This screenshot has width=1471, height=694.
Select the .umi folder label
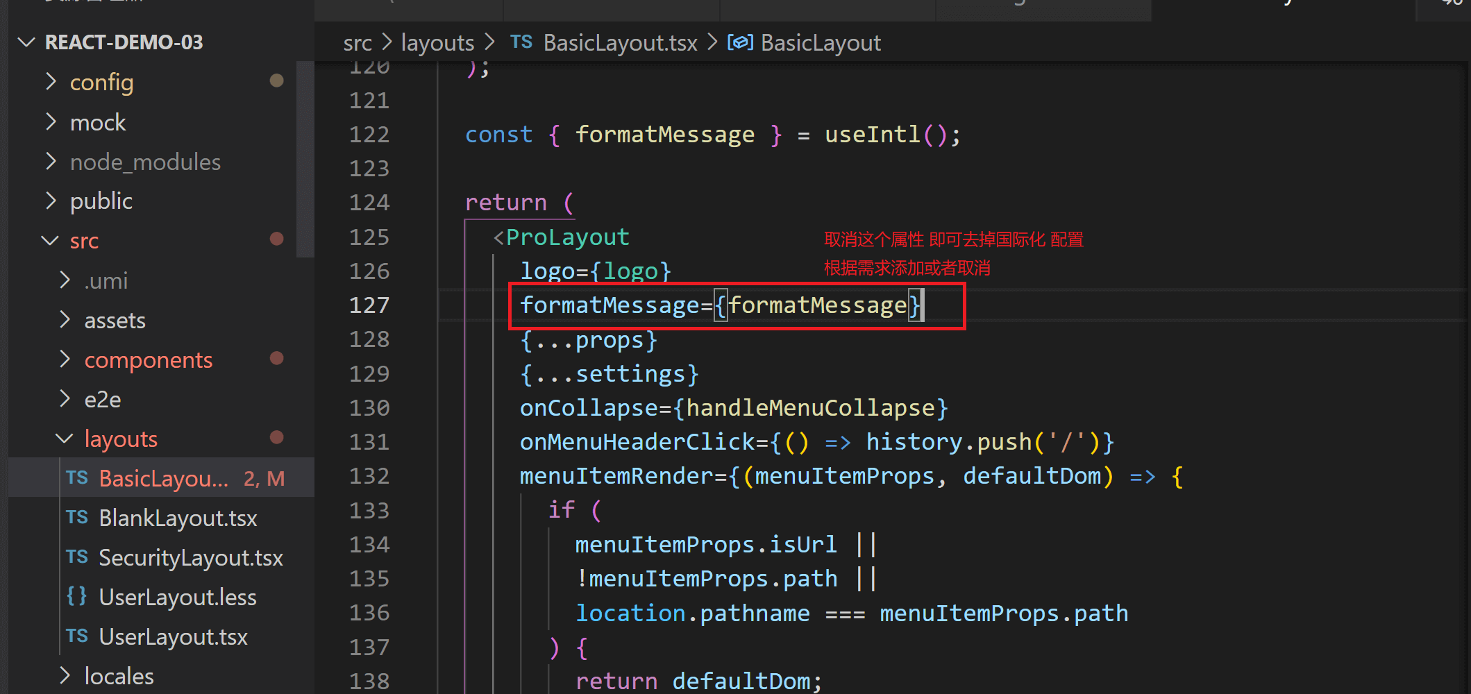106,281
